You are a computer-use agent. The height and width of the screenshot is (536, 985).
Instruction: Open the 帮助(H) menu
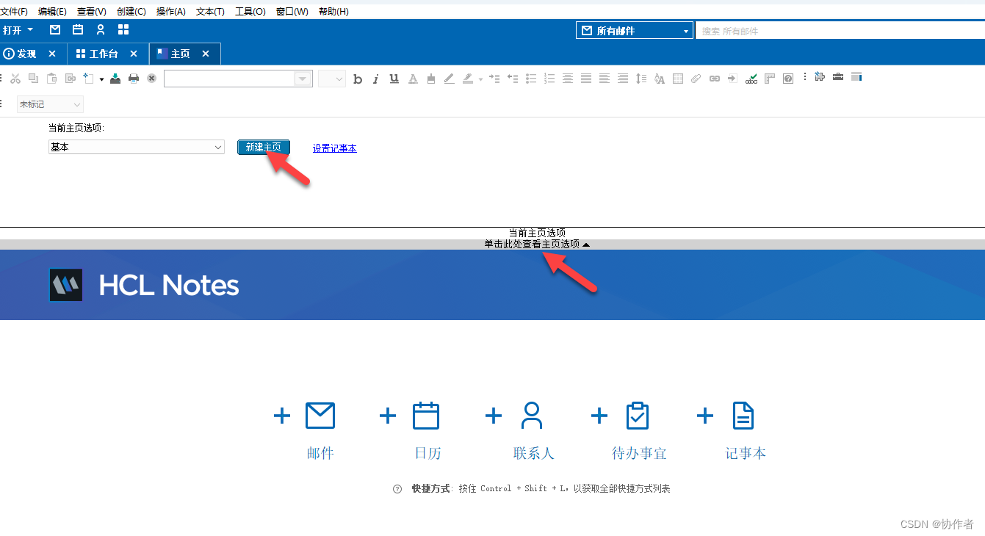(x=333, y=12)
